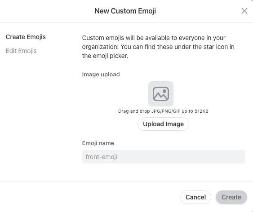Focus the Emoji name text field
Image resolution: width=253 pixels, height=212 pixels.
point(164,157)
